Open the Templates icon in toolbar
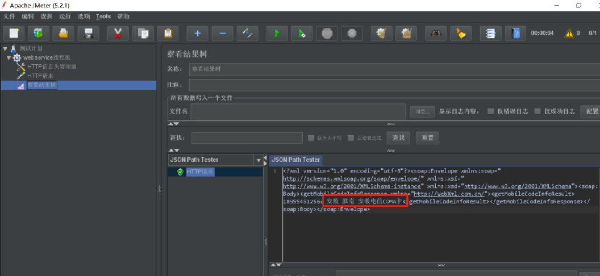 click(38, 34)
